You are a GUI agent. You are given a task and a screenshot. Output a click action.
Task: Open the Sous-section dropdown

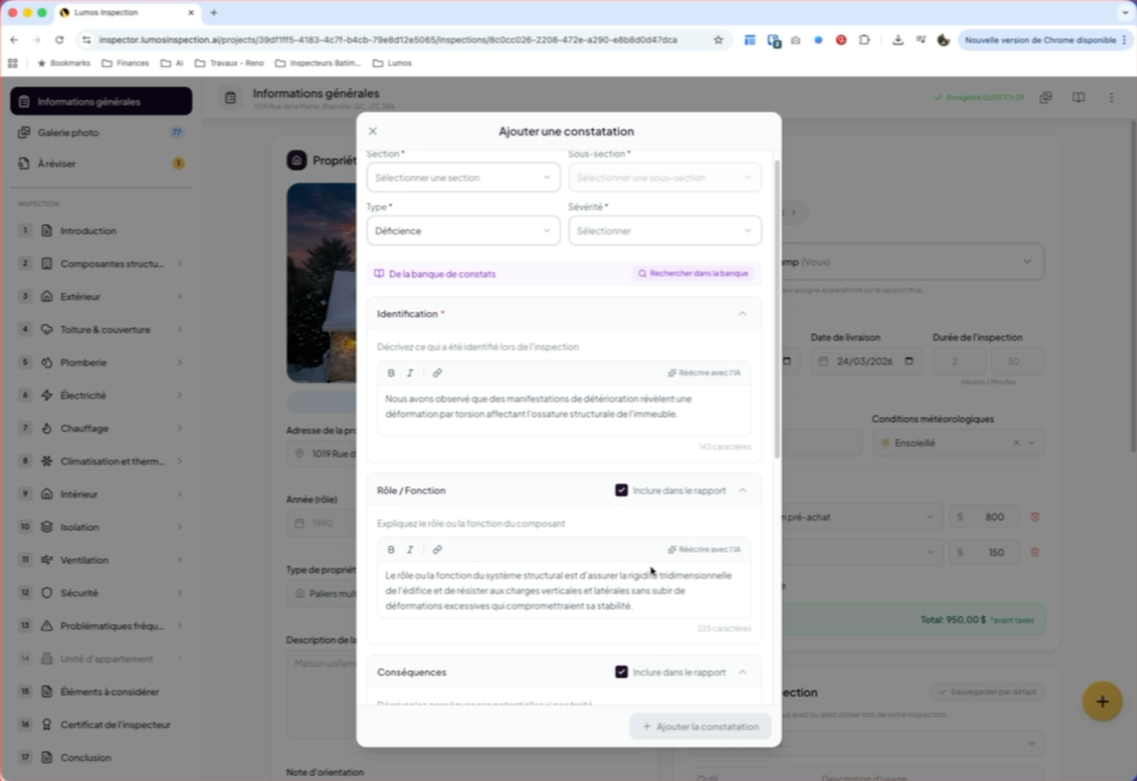click(x=665, y=178)
